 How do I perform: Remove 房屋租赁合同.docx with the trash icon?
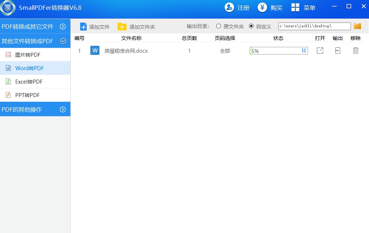355,51
